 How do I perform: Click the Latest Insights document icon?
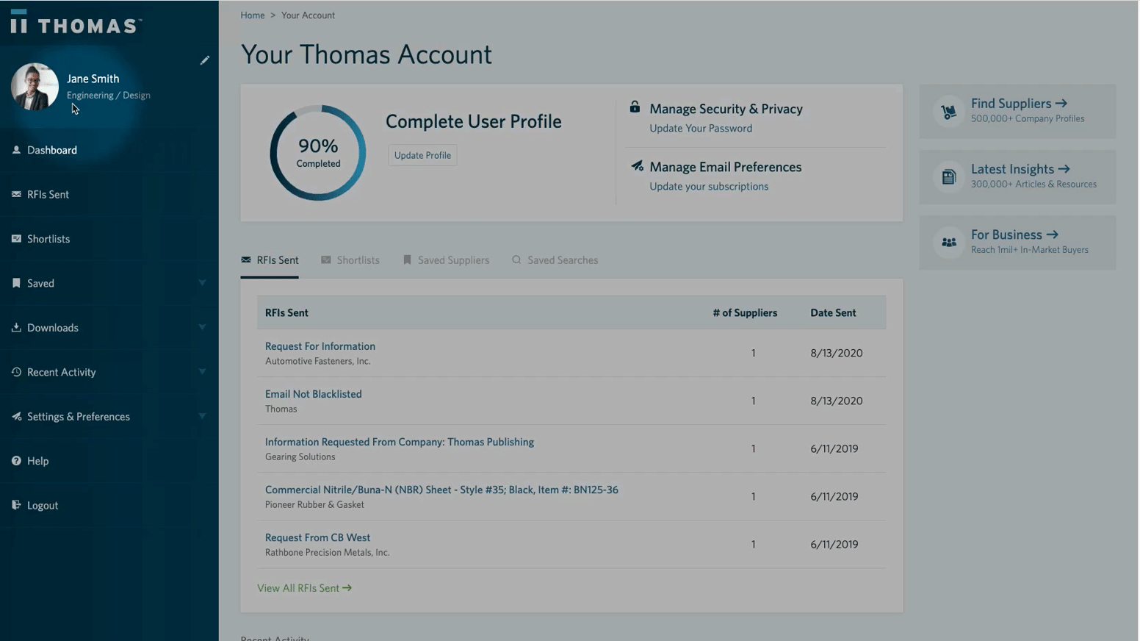pos(948,177)
